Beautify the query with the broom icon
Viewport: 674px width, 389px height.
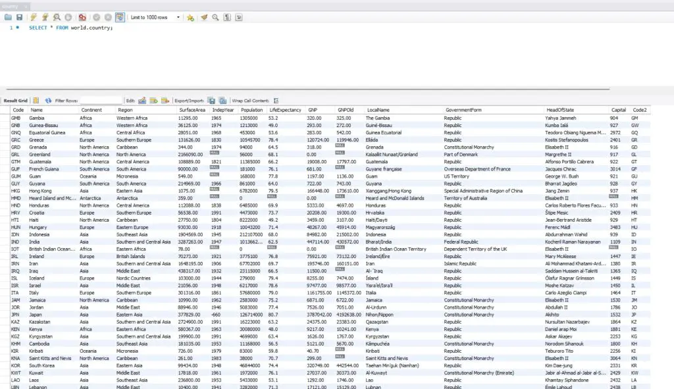click(x=204, y=17)
